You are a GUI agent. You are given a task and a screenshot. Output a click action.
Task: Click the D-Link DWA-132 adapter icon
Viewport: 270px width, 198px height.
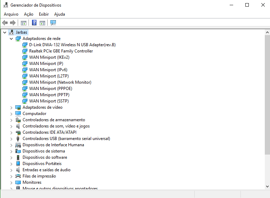[25, 45]
